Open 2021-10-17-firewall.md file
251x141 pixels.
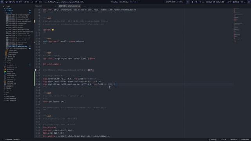pos(17,40)
